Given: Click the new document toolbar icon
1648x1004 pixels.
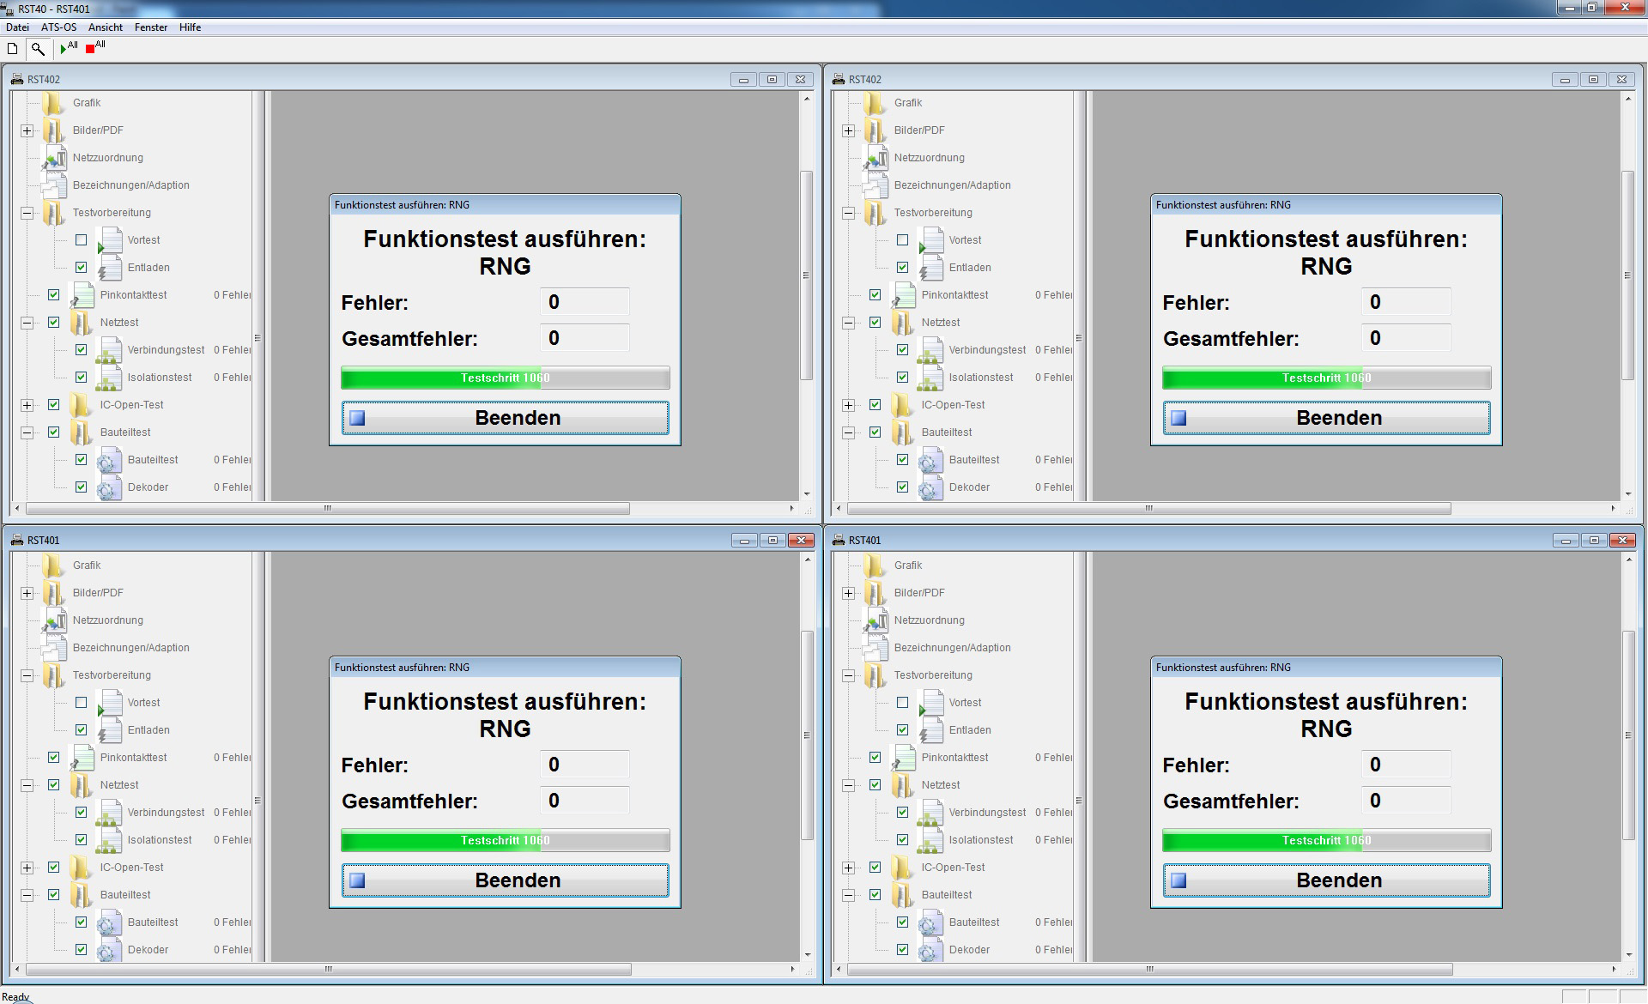Looking at the screenshot, I should [12, 49].
